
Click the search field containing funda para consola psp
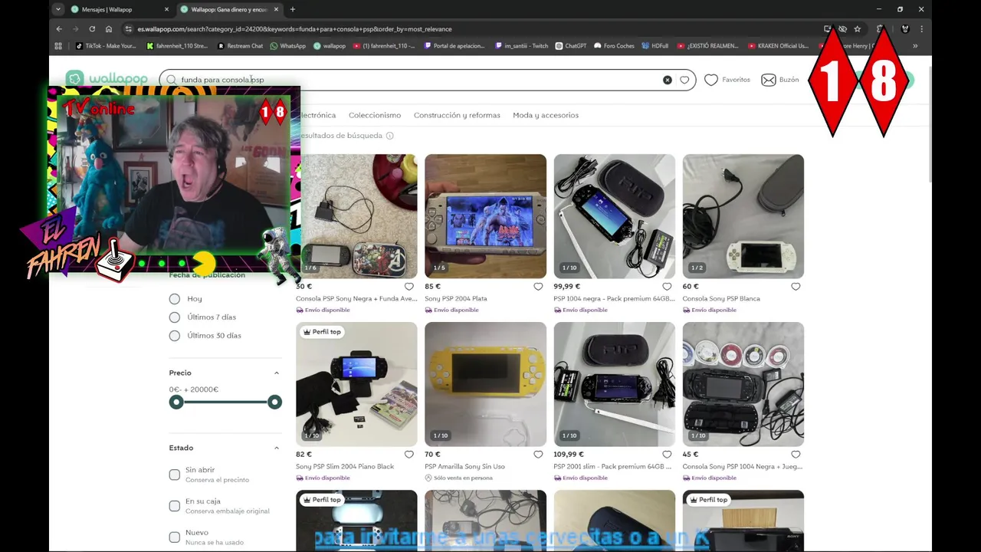tap(427, 80)
